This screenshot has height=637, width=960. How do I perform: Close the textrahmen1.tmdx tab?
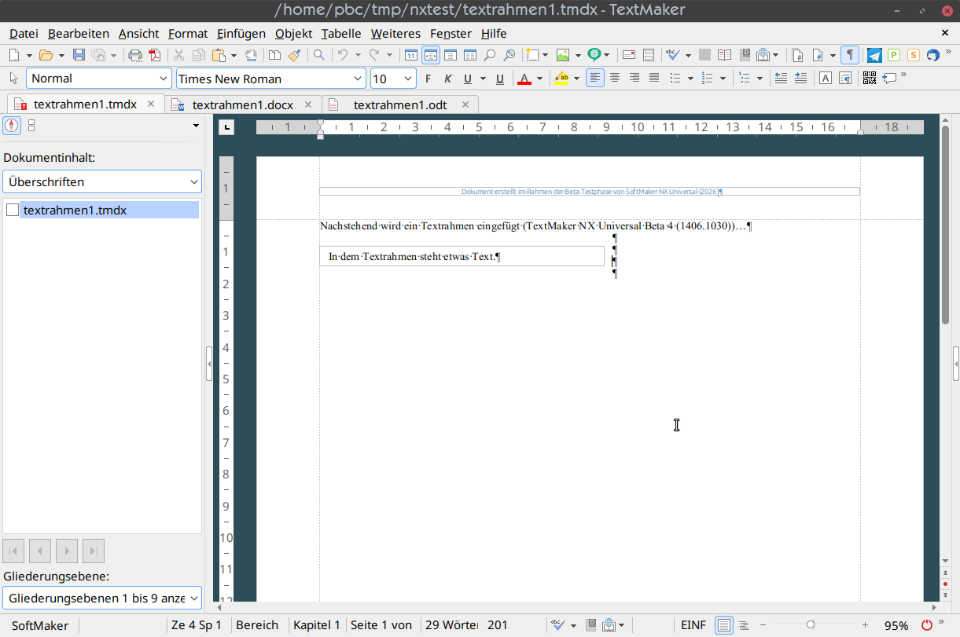(x=151, y=104)
